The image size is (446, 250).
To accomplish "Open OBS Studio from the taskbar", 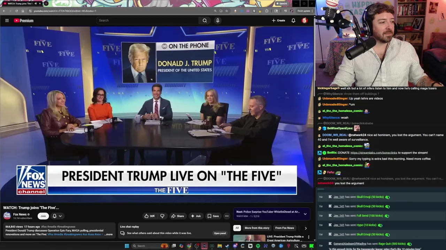I will point(197,246).
